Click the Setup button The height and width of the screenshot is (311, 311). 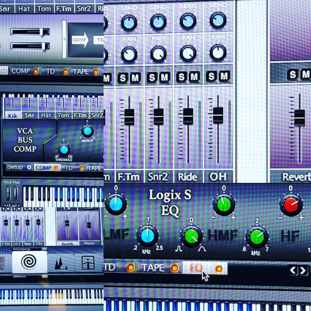[15, 168]
